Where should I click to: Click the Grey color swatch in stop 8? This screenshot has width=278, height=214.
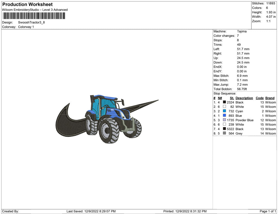(x=224, y=133)
